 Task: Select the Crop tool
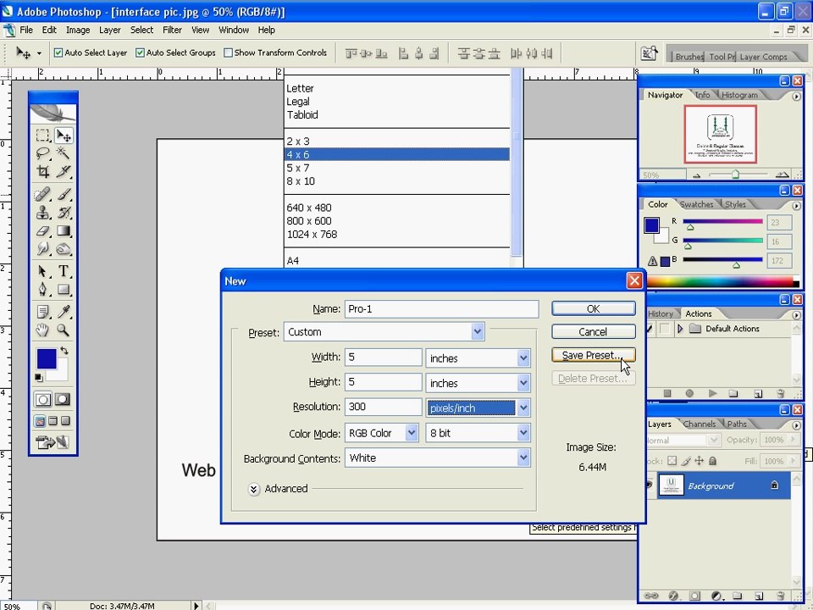click(x=42, y=171)
